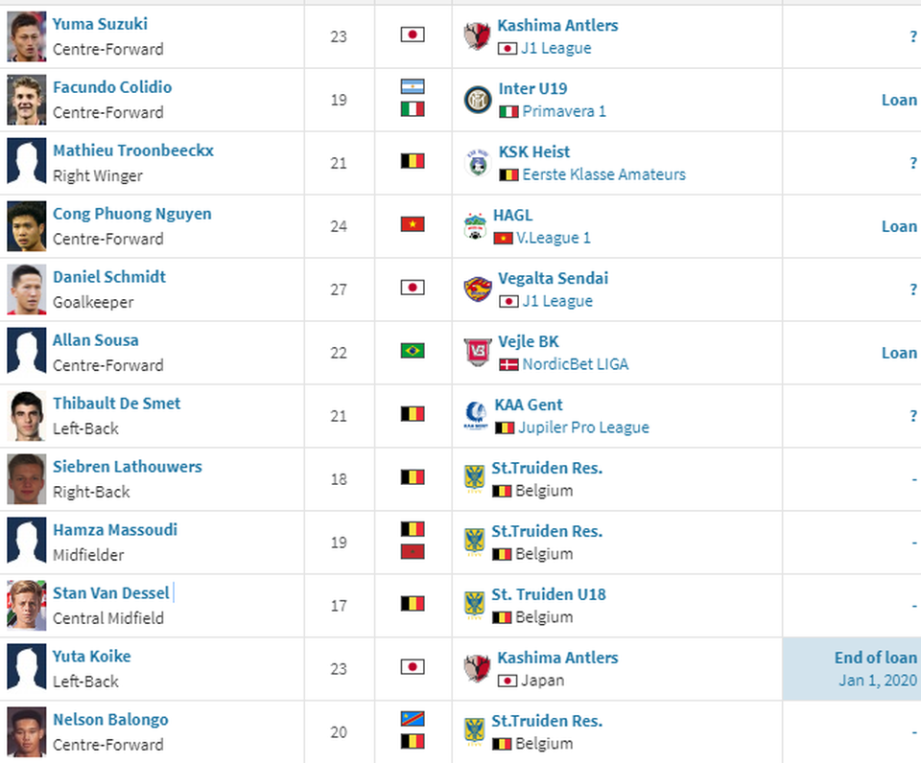Click the KAA Gent club logo

click(475, 416)
